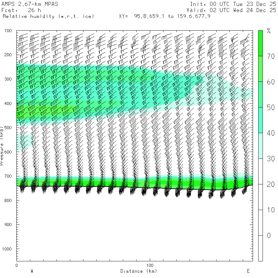278x278 pixels.
Task: Click the brightest green swatch above 70
Action: pos(260,43)
